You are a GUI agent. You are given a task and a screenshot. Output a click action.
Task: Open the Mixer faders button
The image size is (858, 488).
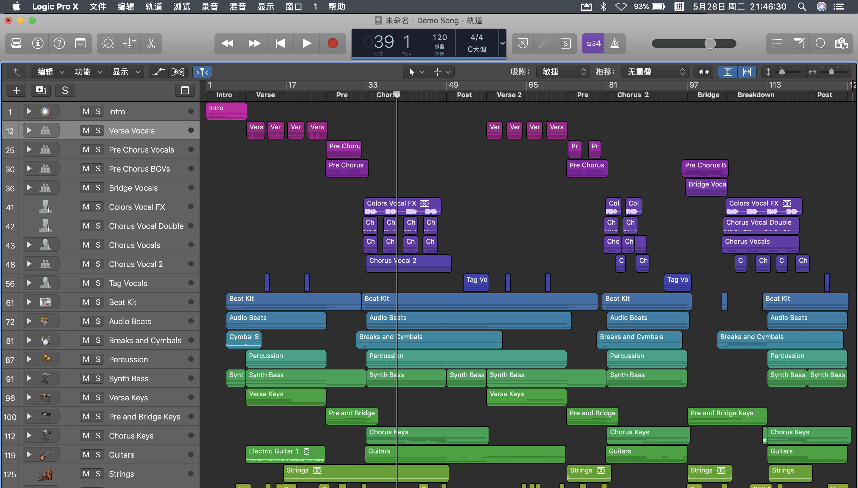point(129,43)
